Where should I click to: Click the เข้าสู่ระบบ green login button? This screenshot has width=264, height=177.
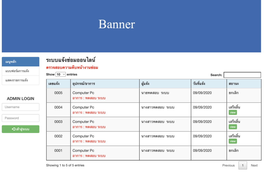[x=20, y=129]
